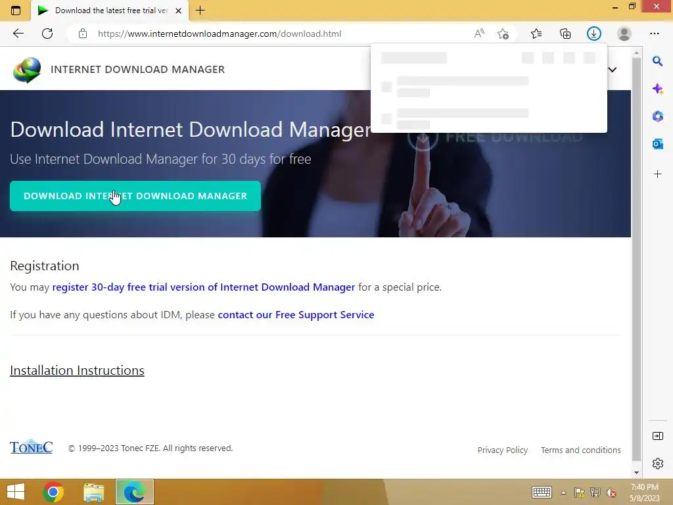Open Edge Settings and more menu

654,34
